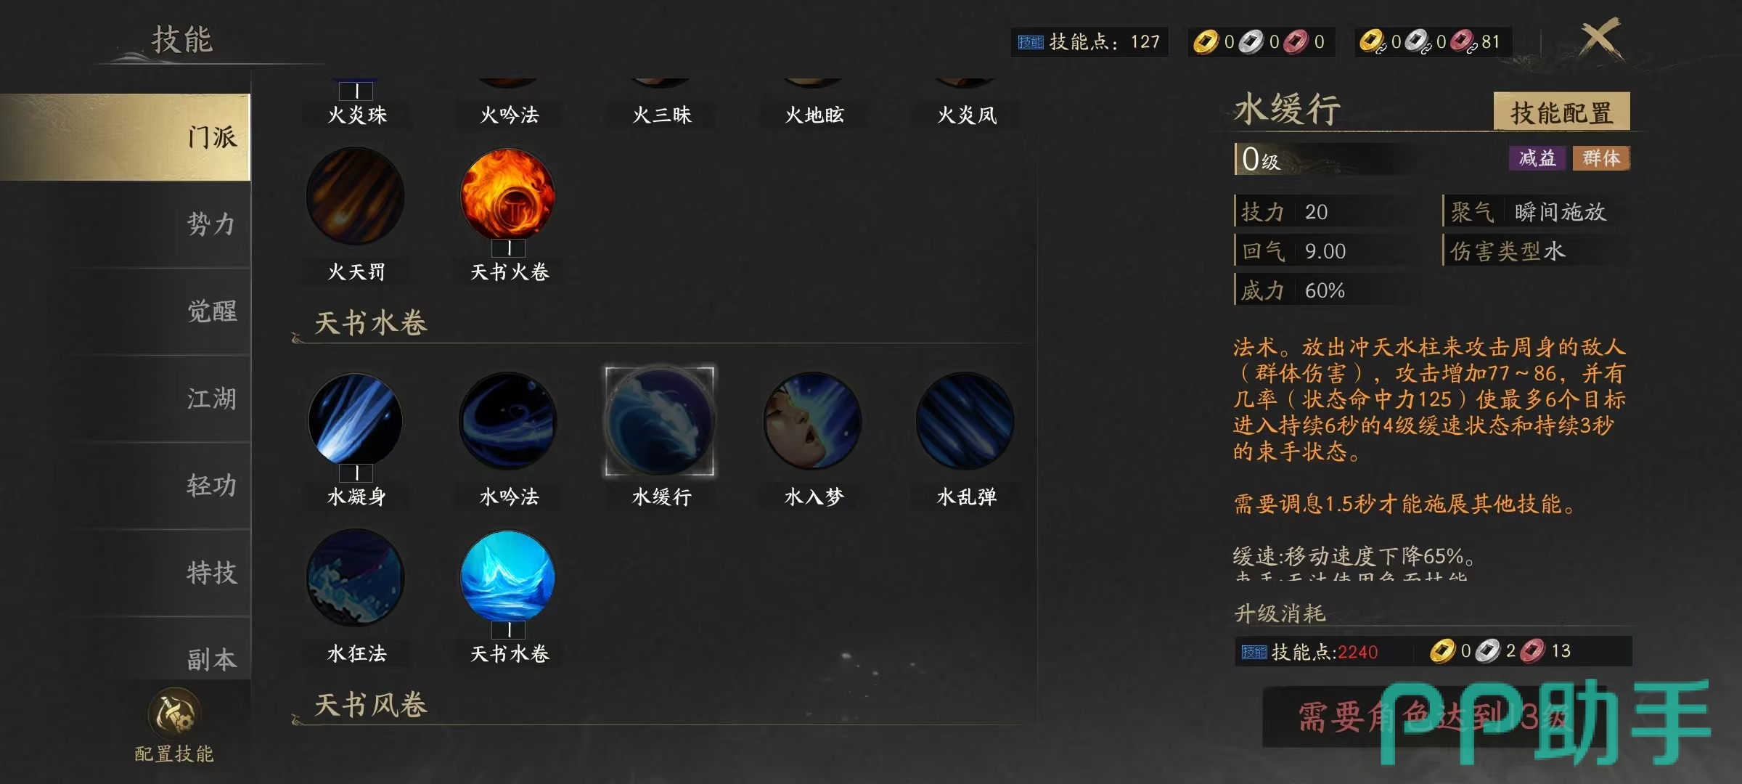1742x784 pixels.
Task: Click the 配置技能 gear icon
Action: pos(174,714)
